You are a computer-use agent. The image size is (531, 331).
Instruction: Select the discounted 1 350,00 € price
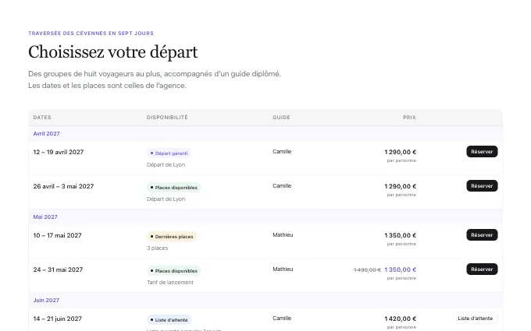[401, 269]
